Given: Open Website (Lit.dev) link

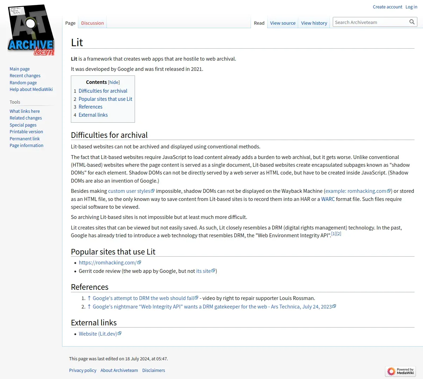Looking at the screenshot, I should pos(100,334).
